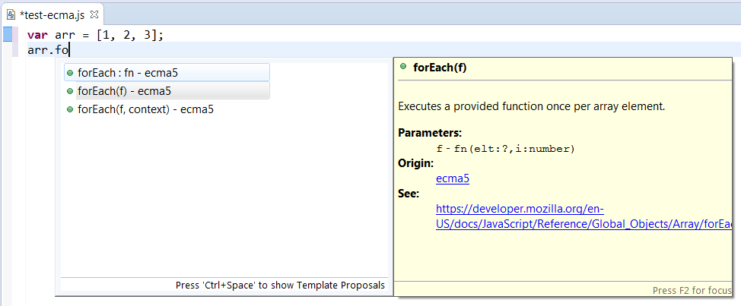Click the green dot icon beside 'forEach : fn'
This screenshot has height=306, width=741.
(x=70, y=73)
